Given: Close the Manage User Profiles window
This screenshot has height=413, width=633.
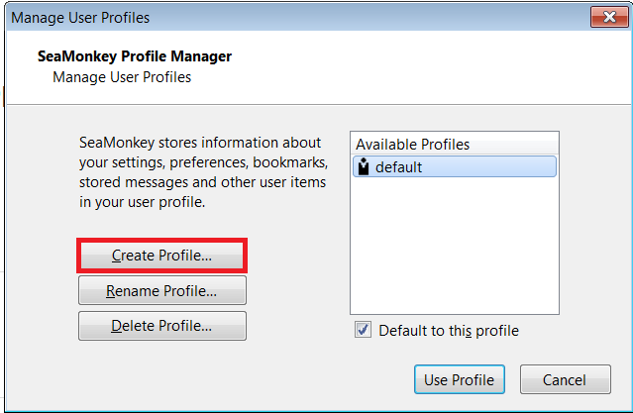Looking at the screenshot, I should [x=609, y=17].
